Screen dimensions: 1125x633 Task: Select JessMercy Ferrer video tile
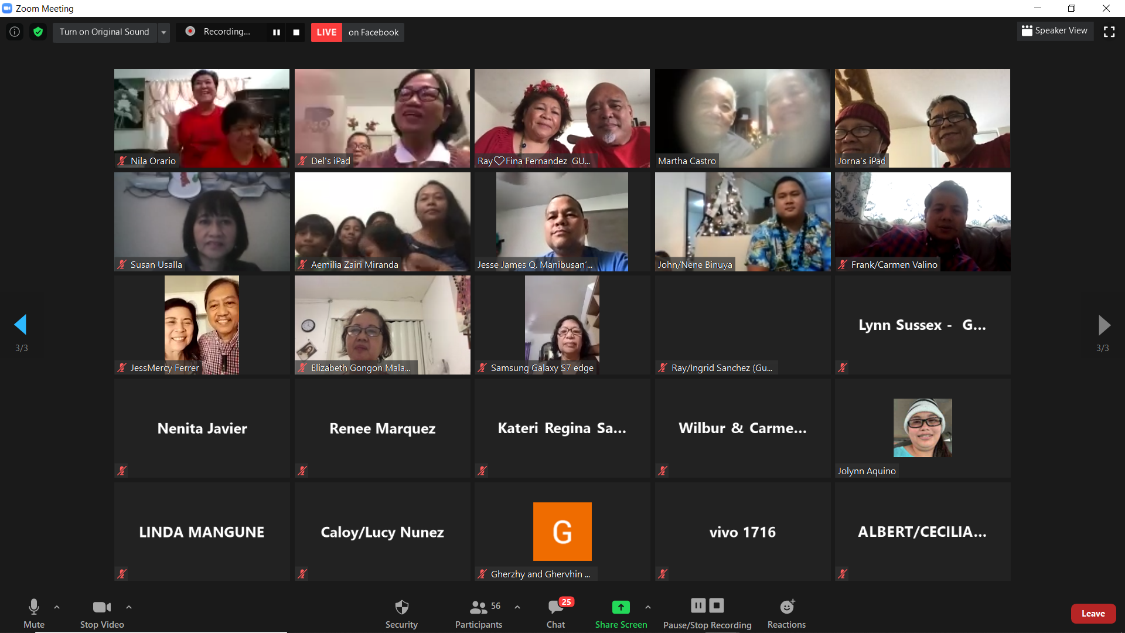202,325
